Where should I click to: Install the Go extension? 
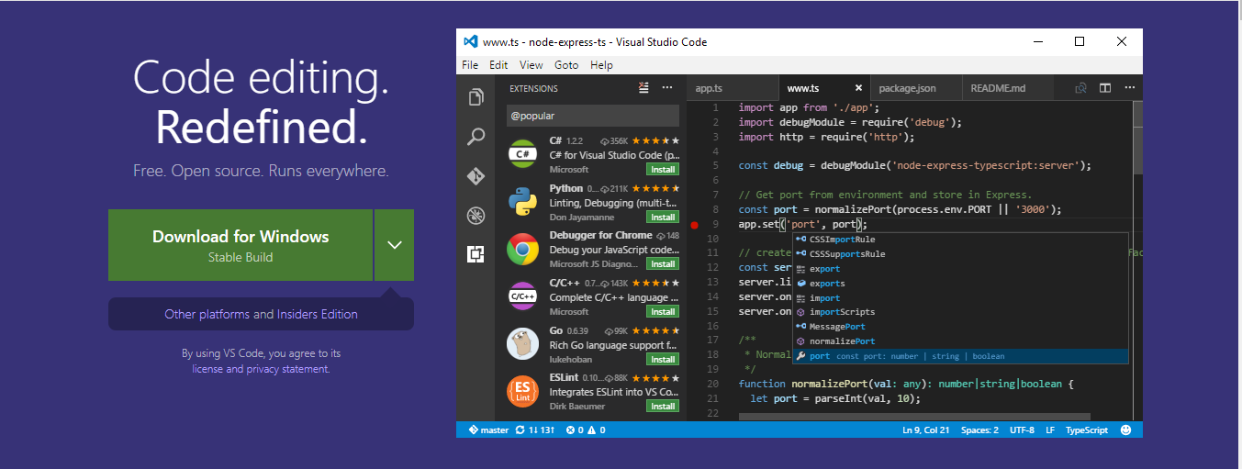pyautogui.click(x=663, y=360)
